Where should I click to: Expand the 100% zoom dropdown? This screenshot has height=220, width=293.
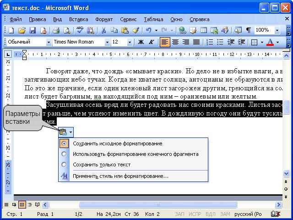click(277, 30)
